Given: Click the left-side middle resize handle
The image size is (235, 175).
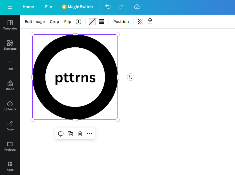Looking at the screenshot, I should point(33,77).
